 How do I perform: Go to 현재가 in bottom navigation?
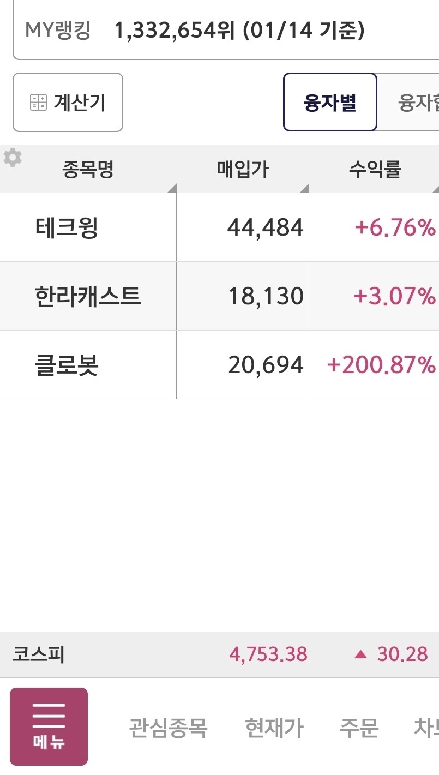274,728
